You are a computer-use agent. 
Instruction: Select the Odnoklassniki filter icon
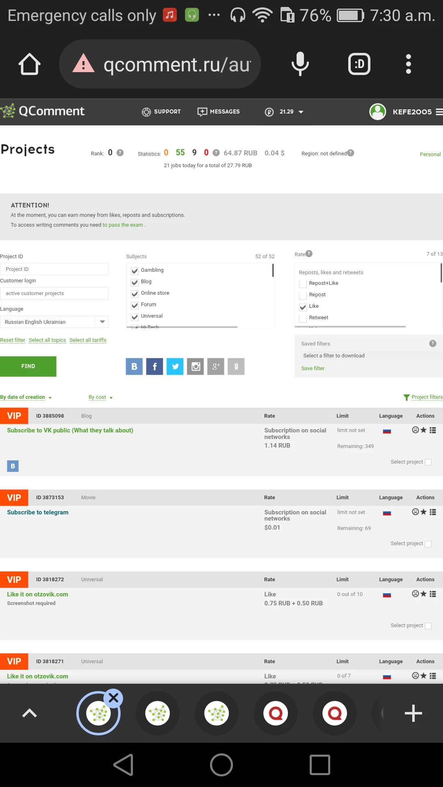(236, 366)
